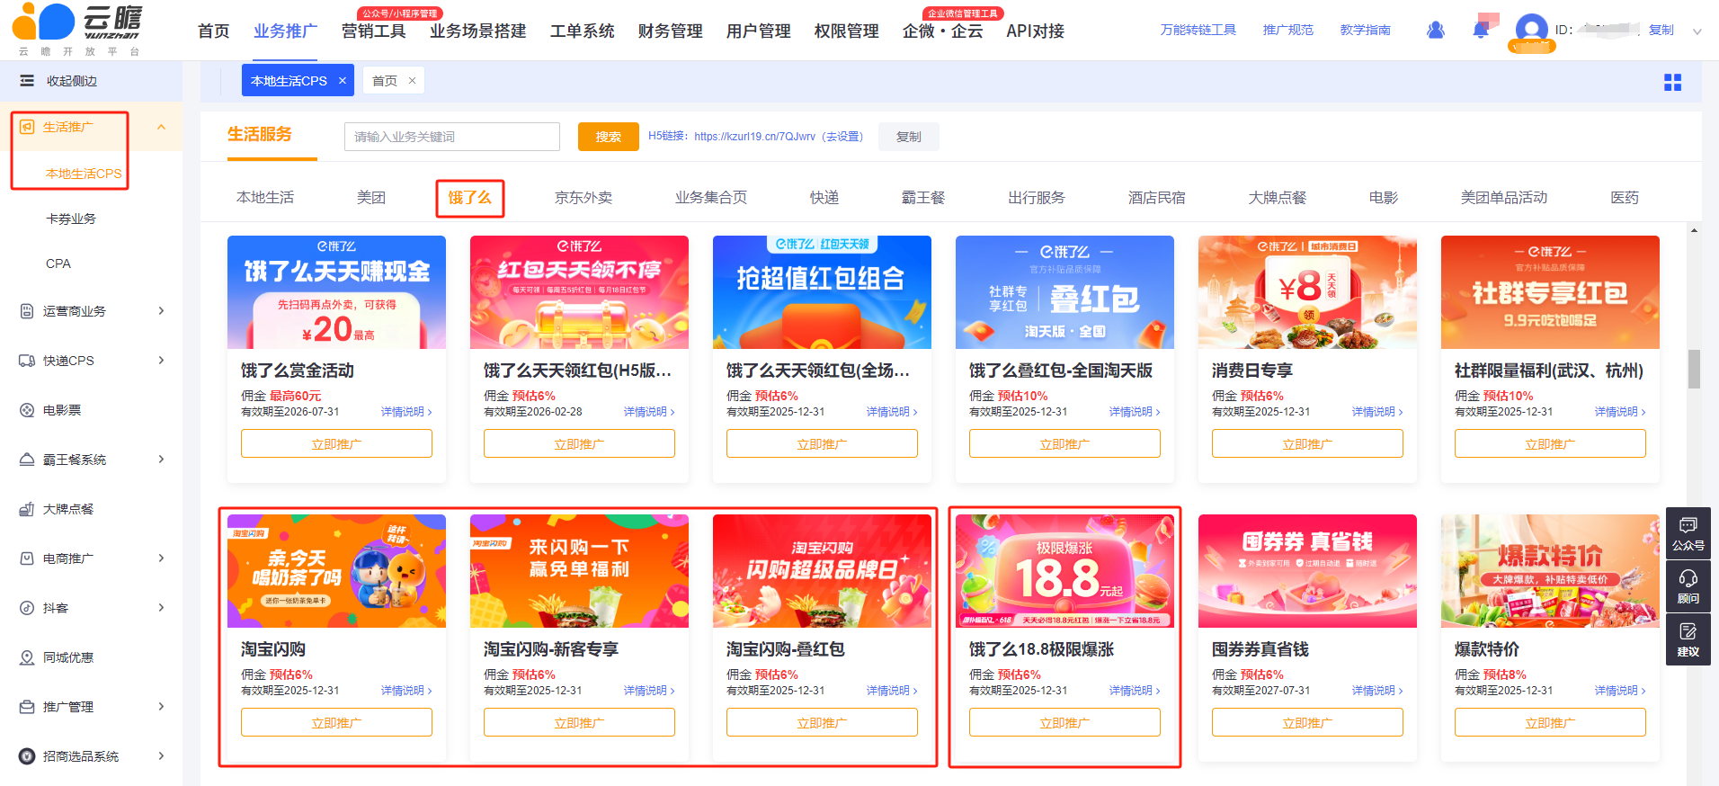This screenshot has width=1719, height=786.
Task: Open the 社群专享红包 banner thumbnail
Action: 1550,292
